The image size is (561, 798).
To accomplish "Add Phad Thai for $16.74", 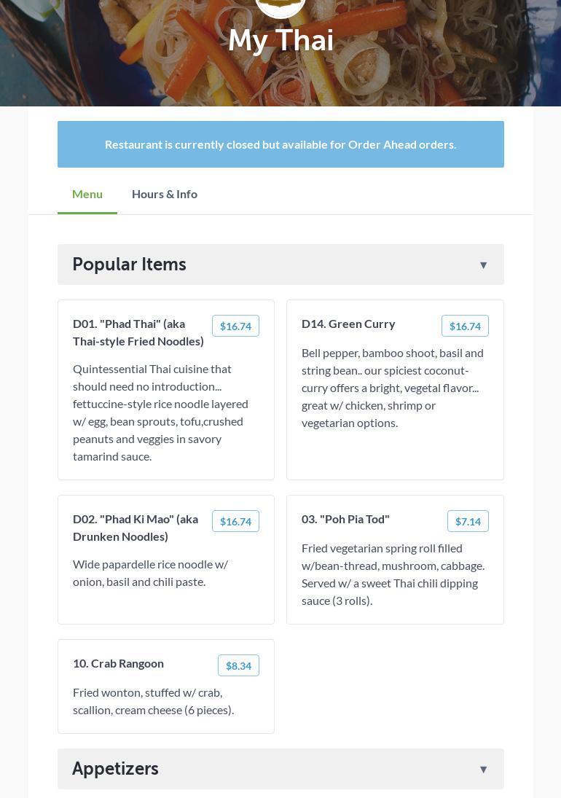I will coord(235,326).
